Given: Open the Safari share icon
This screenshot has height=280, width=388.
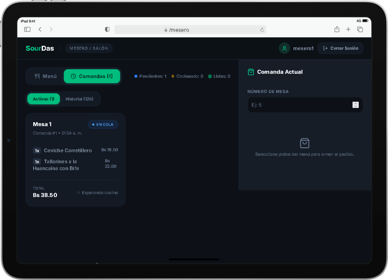Looking at the screenshot, I should click(x=337, y=29).
